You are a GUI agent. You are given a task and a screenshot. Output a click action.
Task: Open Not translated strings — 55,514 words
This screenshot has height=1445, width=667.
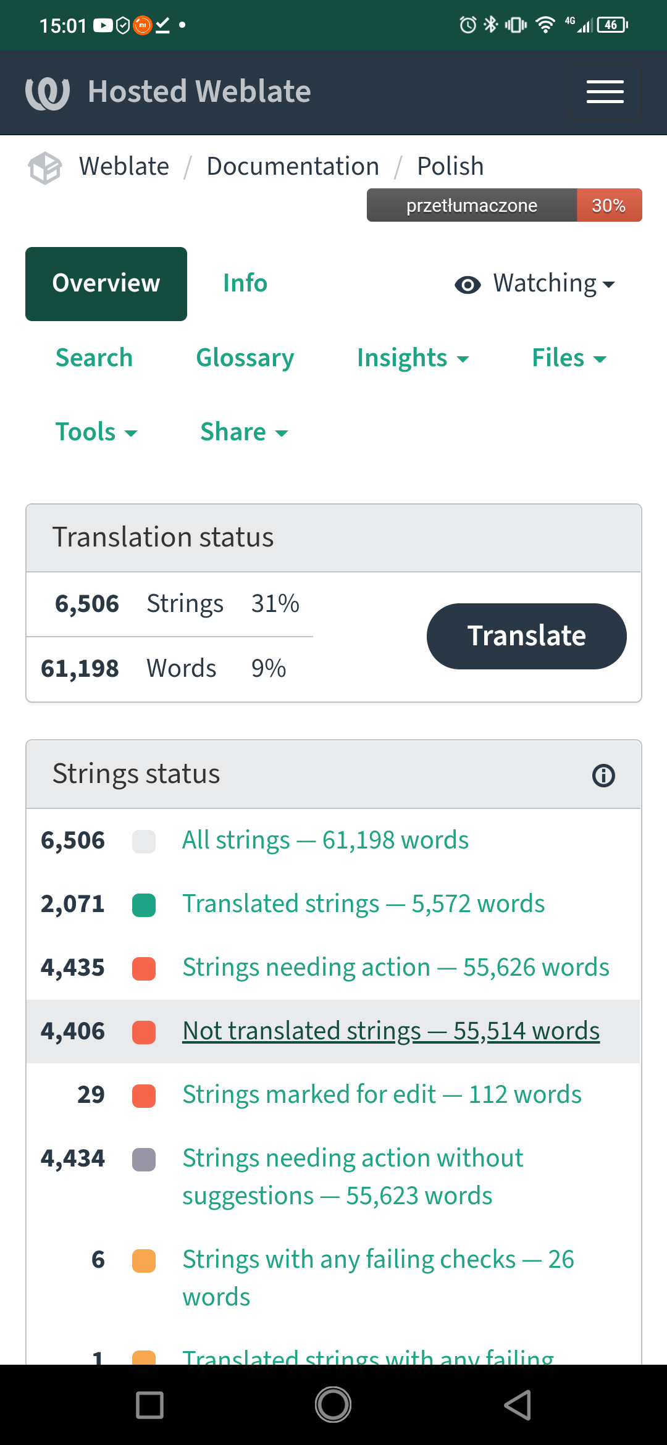[391, 1031]
